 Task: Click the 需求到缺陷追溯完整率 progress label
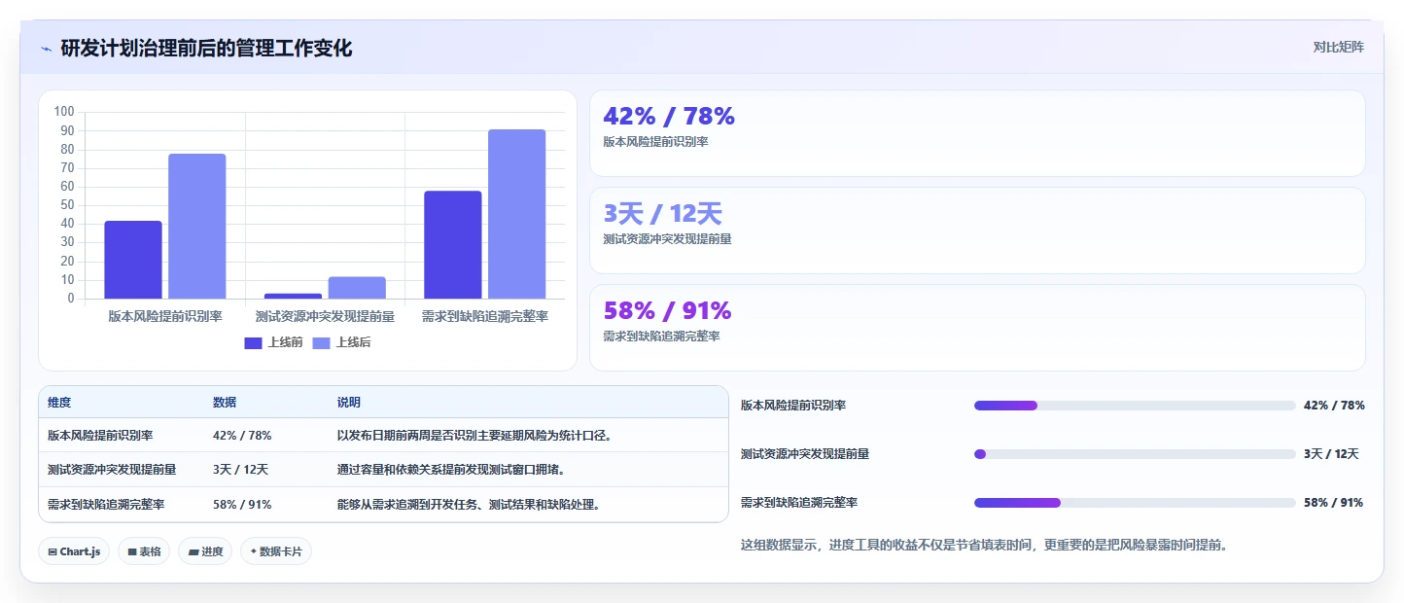click(799, 503)
